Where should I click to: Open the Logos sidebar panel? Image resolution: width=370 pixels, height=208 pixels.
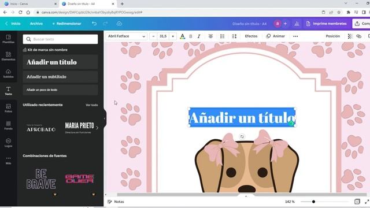point(8,143)
